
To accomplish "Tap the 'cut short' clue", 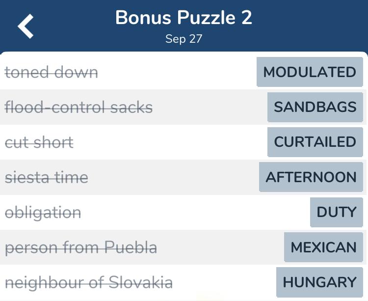I will 39,142.
